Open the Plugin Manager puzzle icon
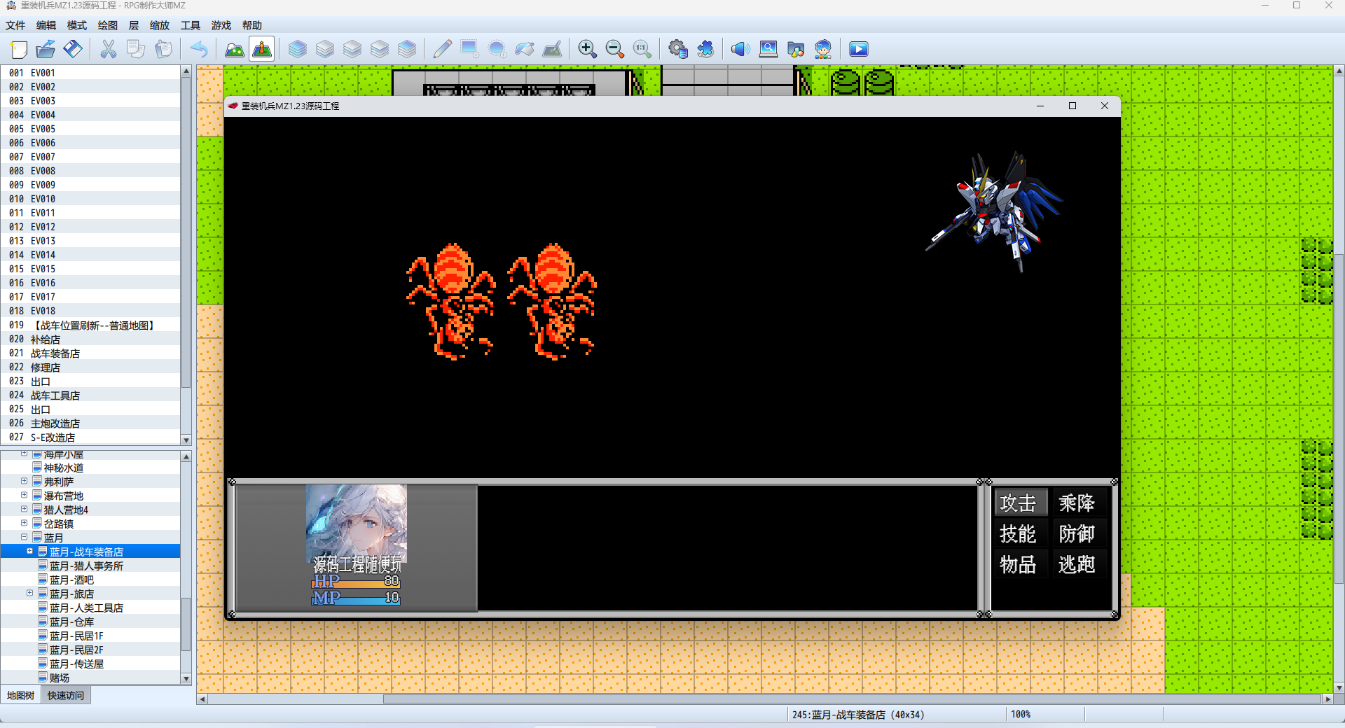 705,49
